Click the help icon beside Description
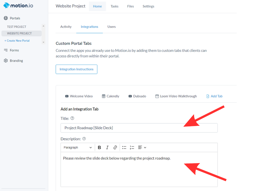Image resolution: width=273 pixels, height=191 pixels. click(x=84, y=139)
